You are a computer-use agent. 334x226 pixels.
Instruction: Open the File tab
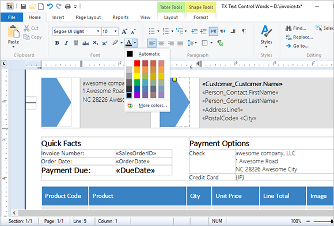click(12, 17)
